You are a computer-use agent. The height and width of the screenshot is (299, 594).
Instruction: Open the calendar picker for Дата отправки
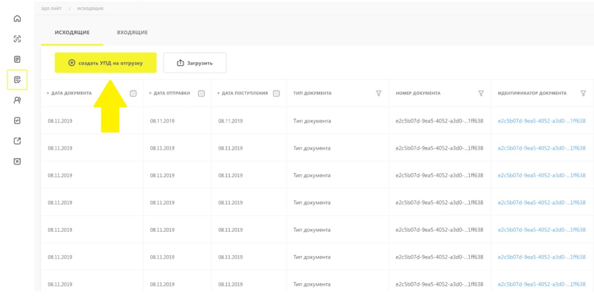(x=201, y=93)
